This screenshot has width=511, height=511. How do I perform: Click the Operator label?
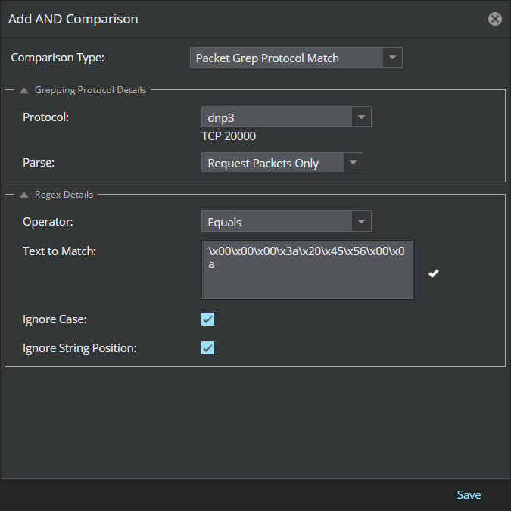[x=48, y=222]
